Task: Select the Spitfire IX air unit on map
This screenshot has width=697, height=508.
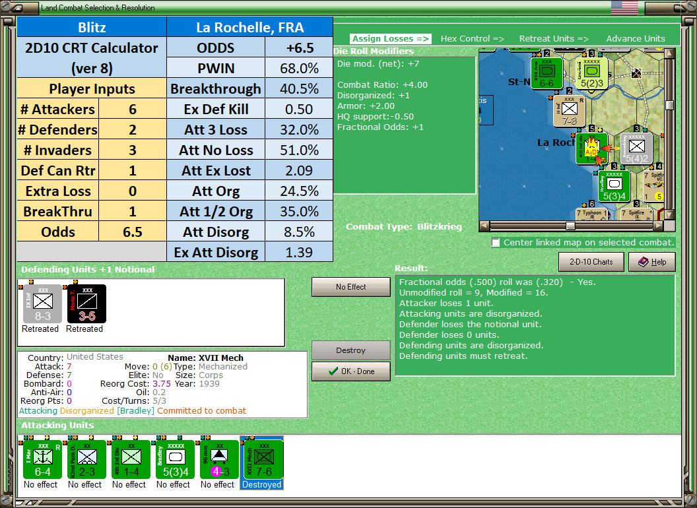Action: tap(636, 214)
